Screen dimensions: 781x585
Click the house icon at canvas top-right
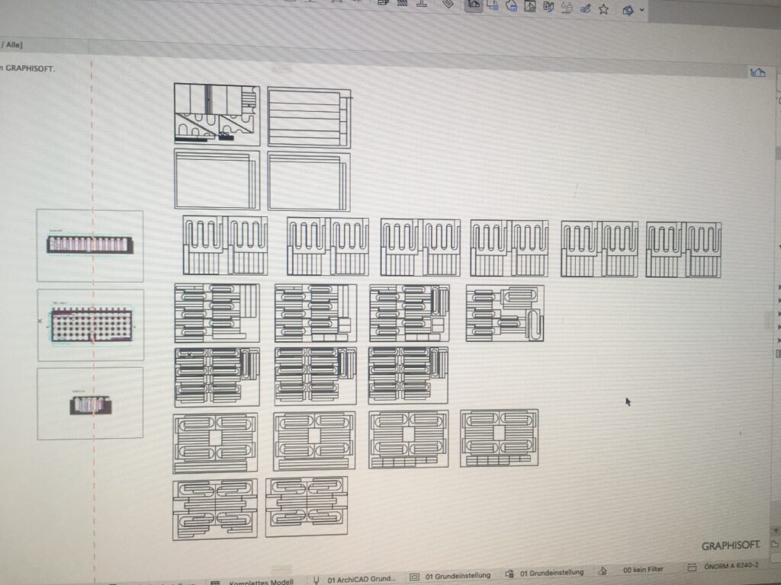pos(757,72)
